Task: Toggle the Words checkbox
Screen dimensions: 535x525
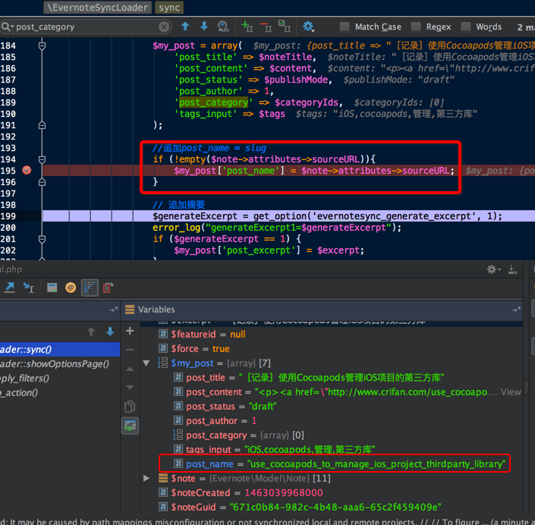Action: 466,27
